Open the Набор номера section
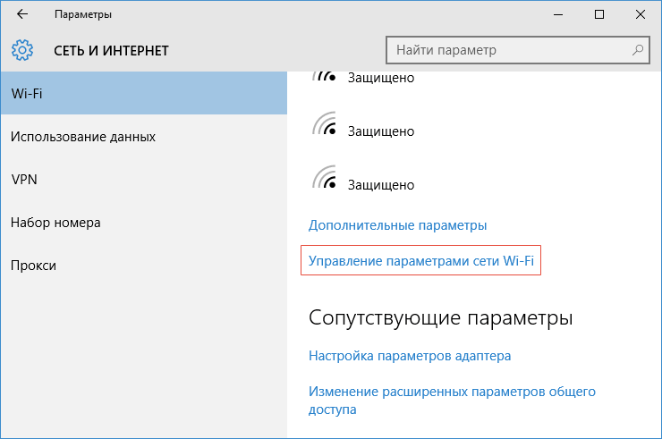 click(x=143, y=223)
